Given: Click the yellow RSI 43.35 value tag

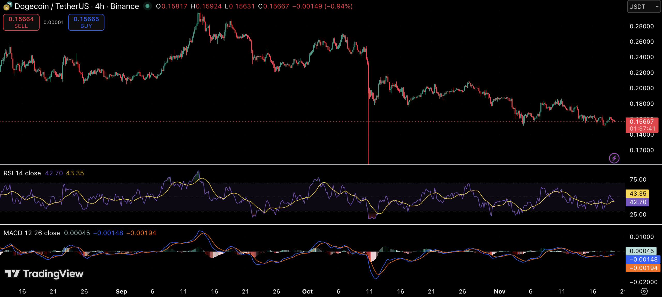Looking at the screenshot, I should coord(637,193).
